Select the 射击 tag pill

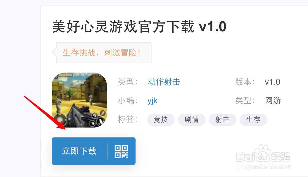tap(222, 120)
